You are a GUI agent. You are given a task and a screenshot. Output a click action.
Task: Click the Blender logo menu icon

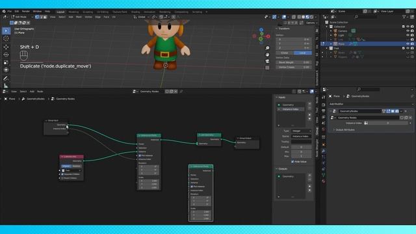pyautogui.click(x=4, y=12)
